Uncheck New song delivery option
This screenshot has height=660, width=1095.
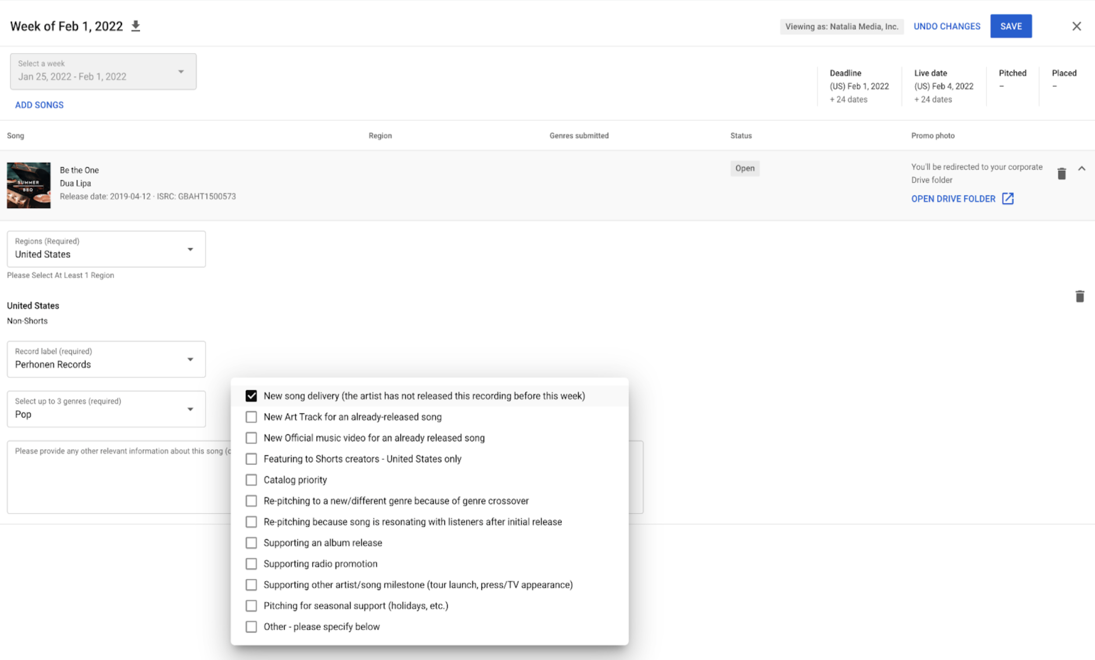click(x=251, y=396)
